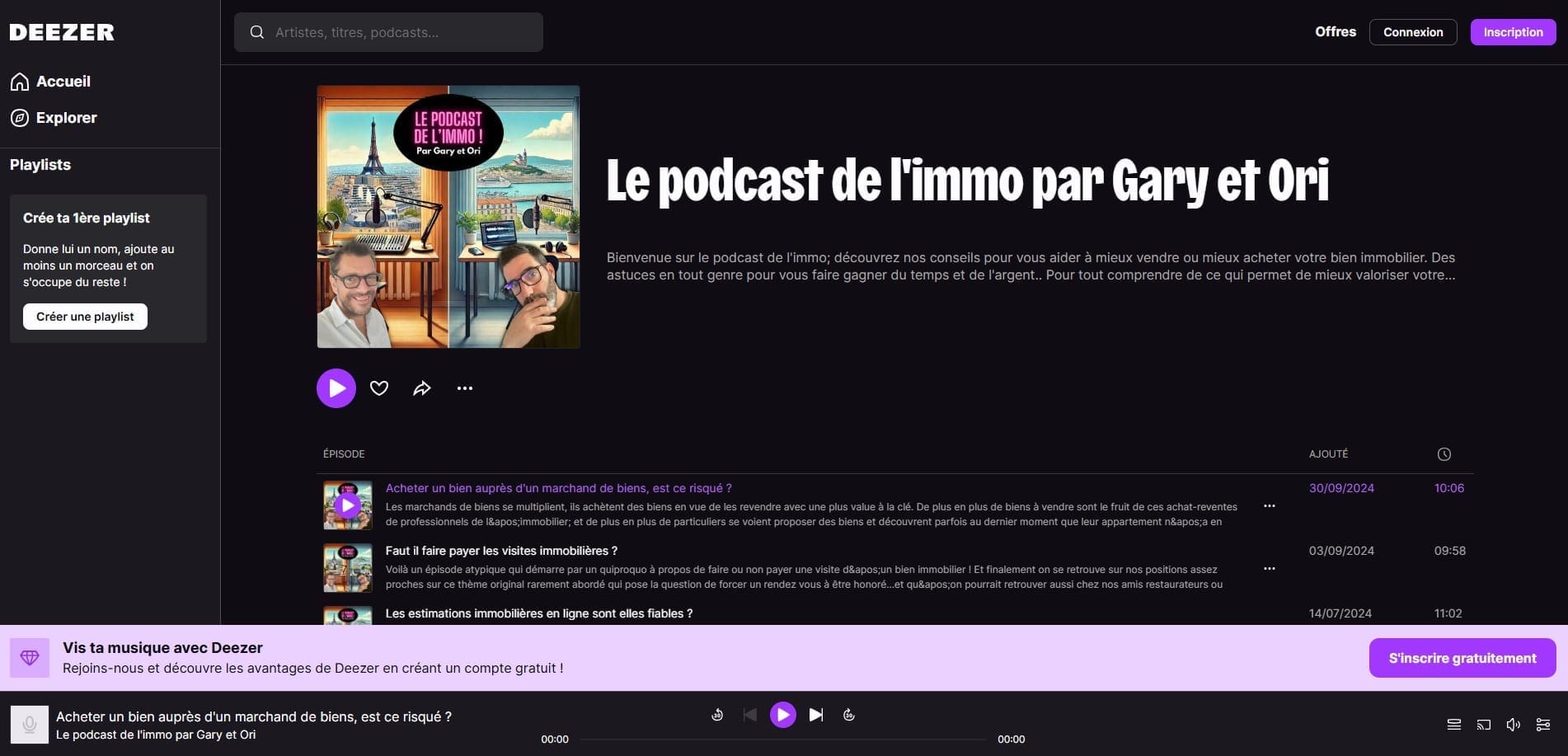Add the podcast to favorites with the heart
The width and height of the screenshot is (1568, 756).
click(379, 388)
